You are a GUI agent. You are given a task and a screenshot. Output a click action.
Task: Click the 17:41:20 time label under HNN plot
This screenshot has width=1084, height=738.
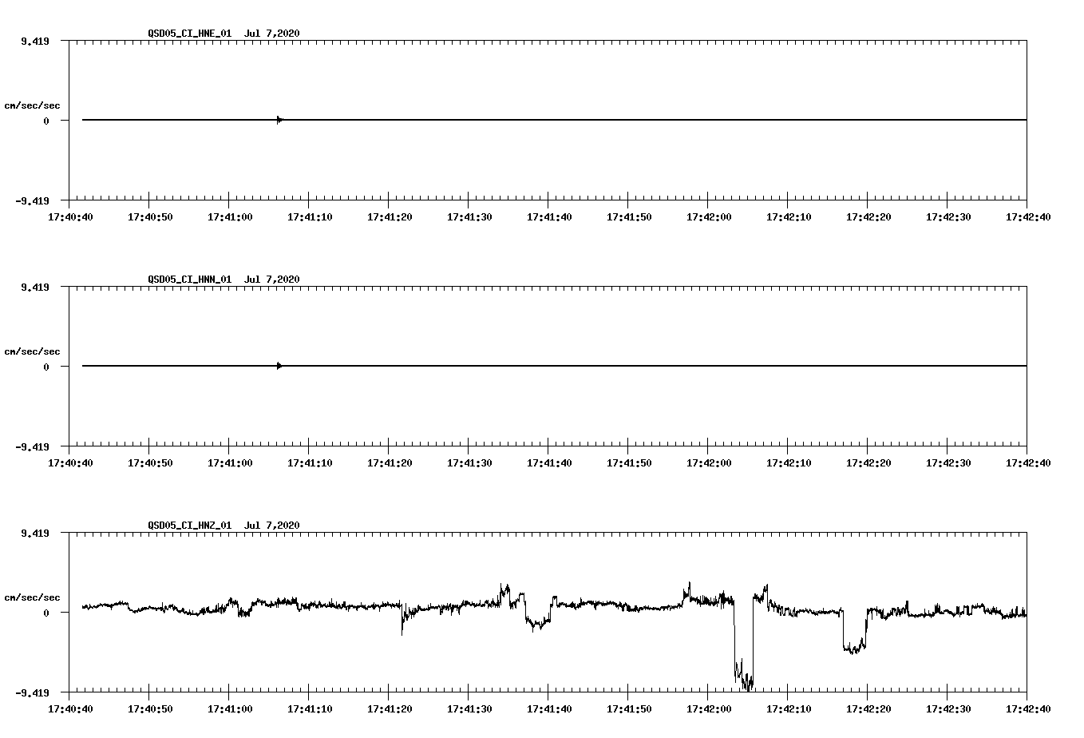(390, 462)
